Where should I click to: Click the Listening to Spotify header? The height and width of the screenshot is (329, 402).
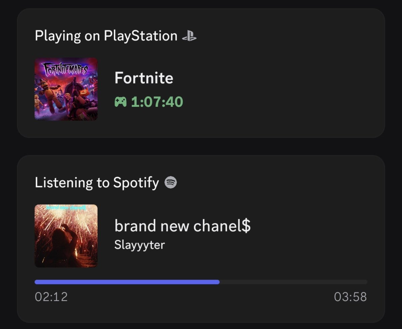pyautogui.click(x=97, y=183)
